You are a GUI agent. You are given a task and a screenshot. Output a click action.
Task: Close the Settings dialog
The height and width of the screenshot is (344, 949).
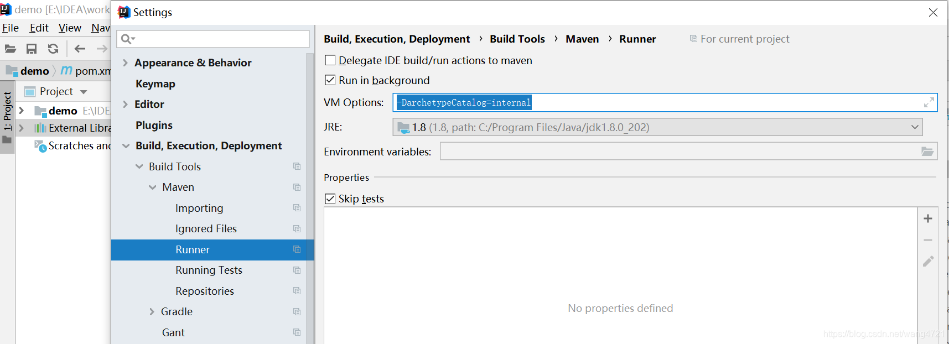[x=933, y=12]
